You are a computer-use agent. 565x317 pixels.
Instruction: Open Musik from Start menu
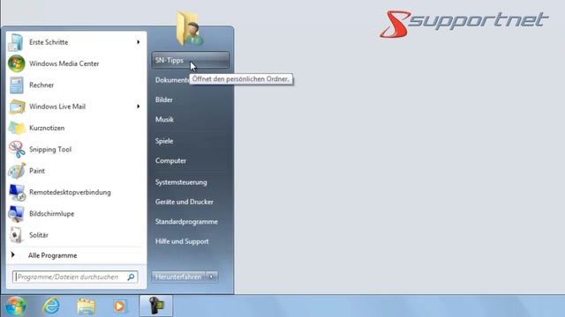[x=164, y=120]
